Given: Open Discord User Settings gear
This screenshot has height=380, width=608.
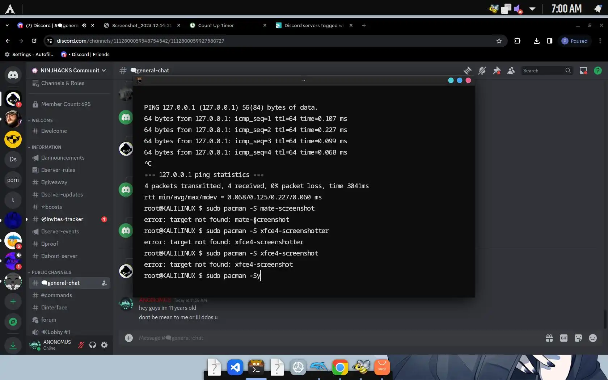Looking at the screenshot, I should point(104,345).
